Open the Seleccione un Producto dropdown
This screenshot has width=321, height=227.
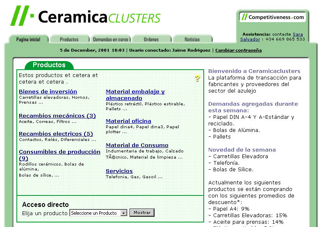tap(99, 213)
